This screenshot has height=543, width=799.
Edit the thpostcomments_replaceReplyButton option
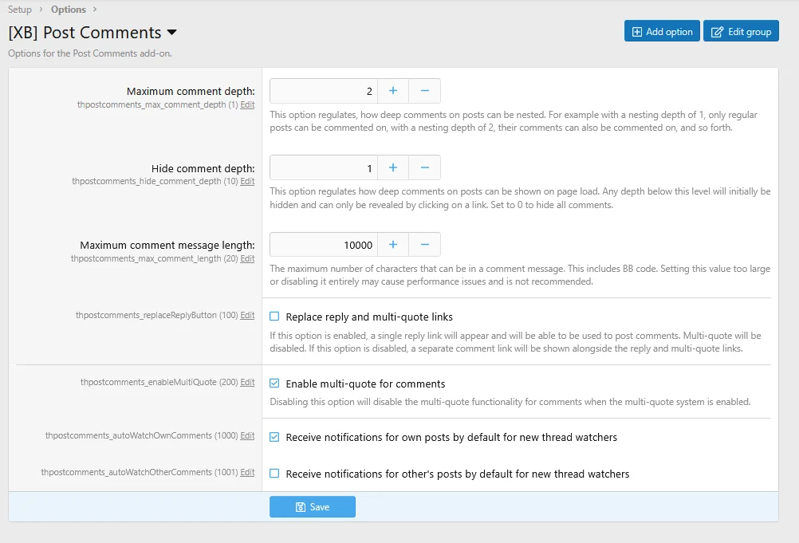tap(247, 316)
